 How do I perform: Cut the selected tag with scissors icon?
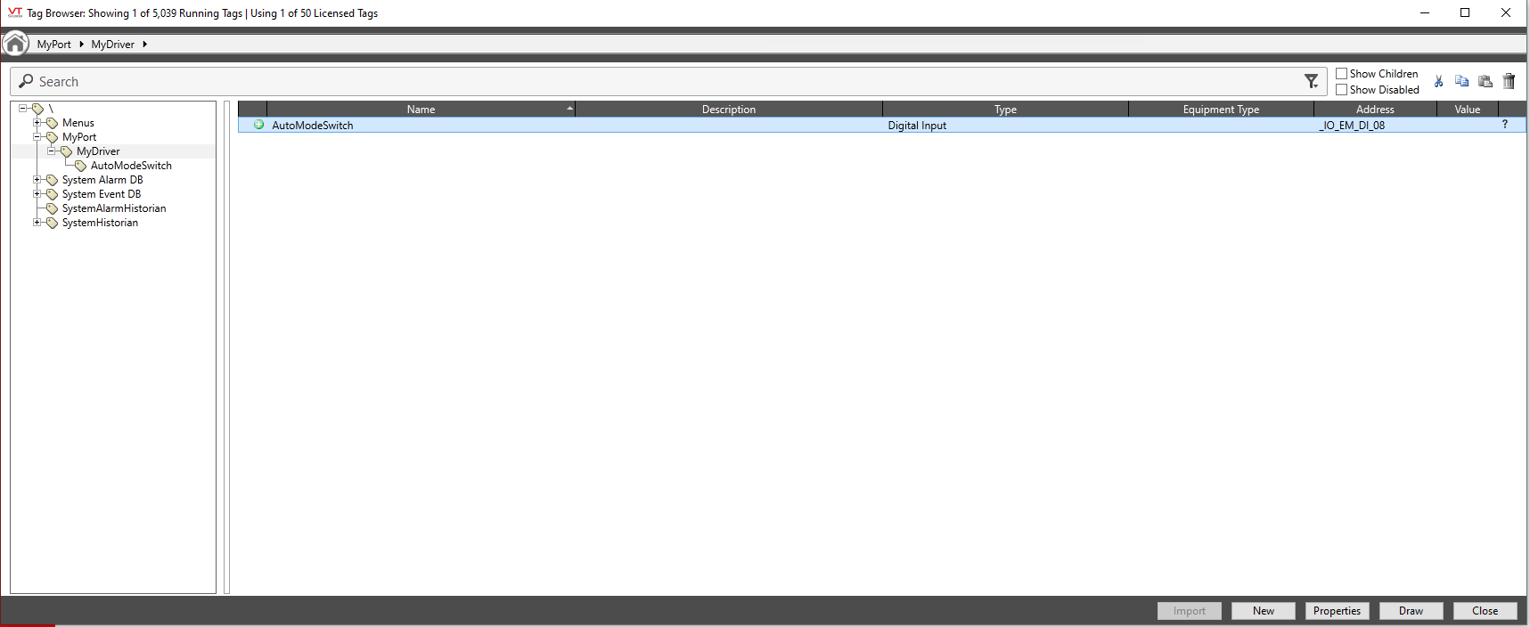click(x=1438, y=81)
